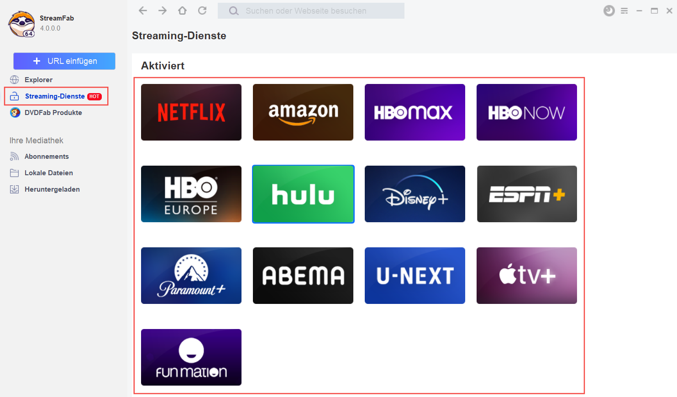This screenshot has width=677, height=397.
Task: Select the HBO Max service tile
Action: coord(415,112)
